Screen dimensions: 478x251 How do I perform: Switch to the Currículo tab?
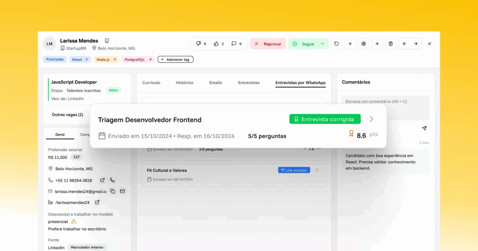tap(151, 82)
